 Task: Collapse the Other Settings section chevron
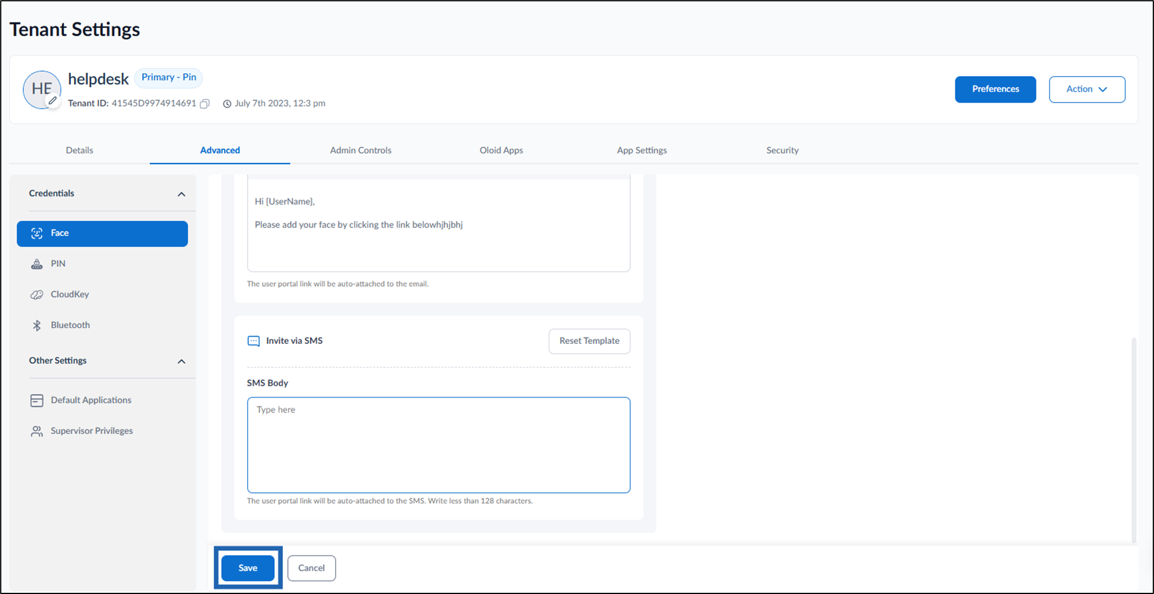pyautogui.click(x=181, y=361)
